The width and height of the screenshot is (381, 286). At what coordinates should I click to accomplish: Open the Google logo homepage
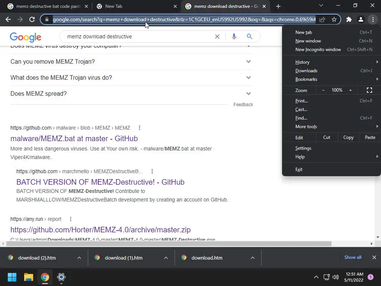26,37
